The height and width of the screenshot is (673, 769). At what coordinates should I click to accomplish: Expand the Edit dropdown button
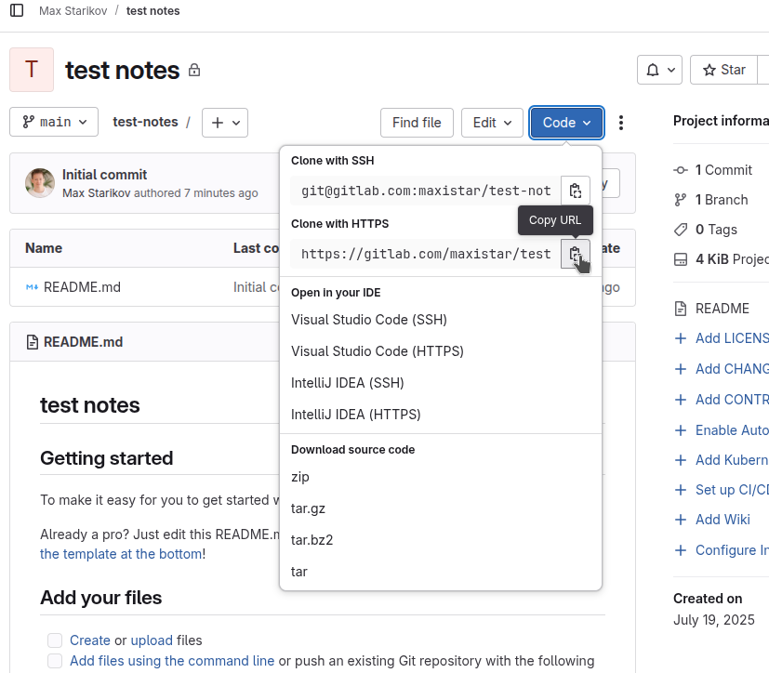(492, 123)
